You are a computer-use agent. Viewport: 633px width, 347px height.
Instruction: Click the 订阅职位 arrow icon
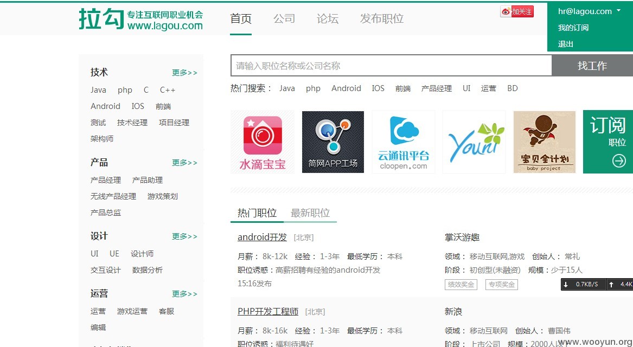618,161
